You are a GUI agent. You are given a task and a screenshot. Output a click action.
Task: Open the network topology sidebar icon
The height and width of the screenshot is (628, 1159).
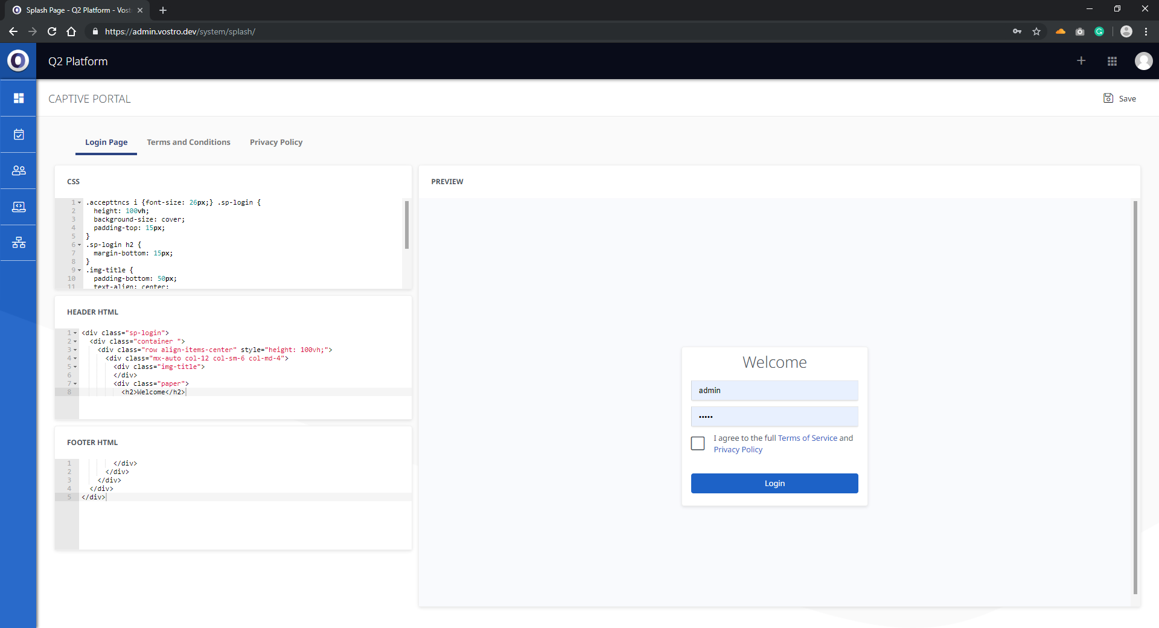click(x=19, y=243)
